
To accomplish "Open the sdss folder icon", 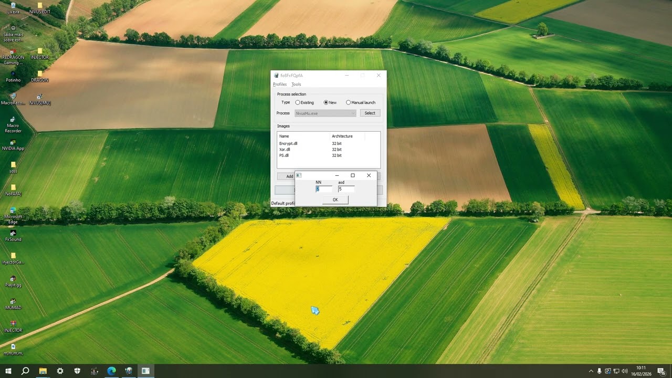I will 13,167.
